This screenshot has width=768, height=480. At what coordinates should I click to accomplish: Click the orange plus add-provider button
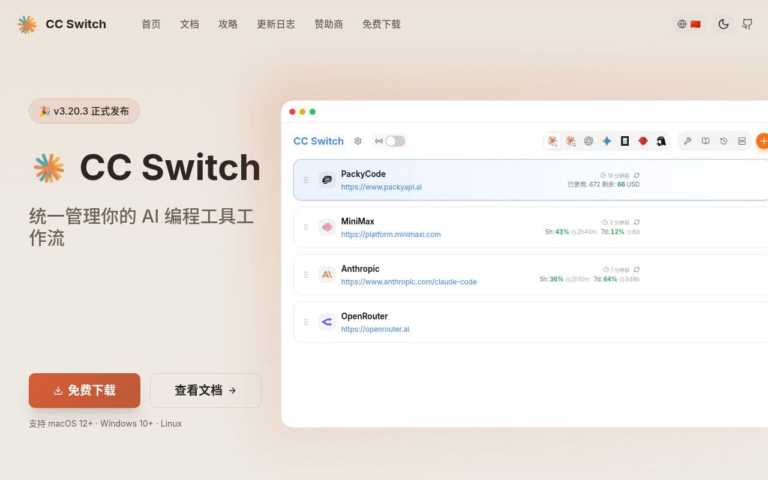pos(763,141)
